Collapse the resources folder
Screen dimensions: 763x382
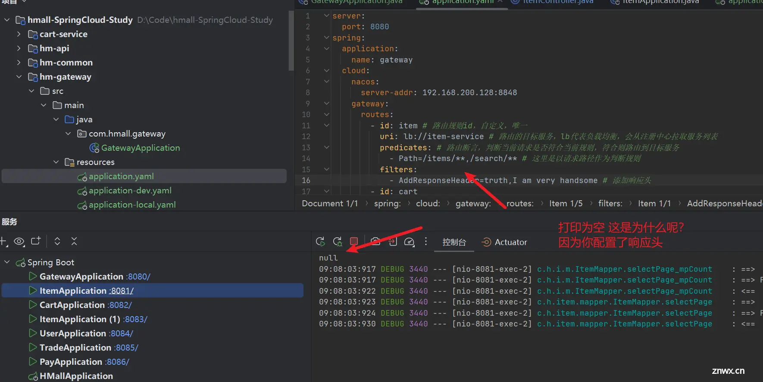56,162
